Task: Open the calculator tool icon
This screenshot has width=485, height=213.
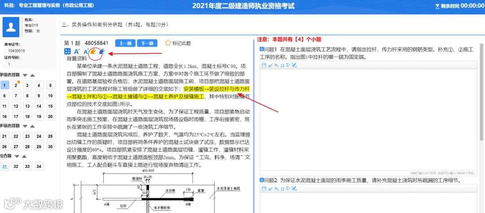Action: coord(67,52)
